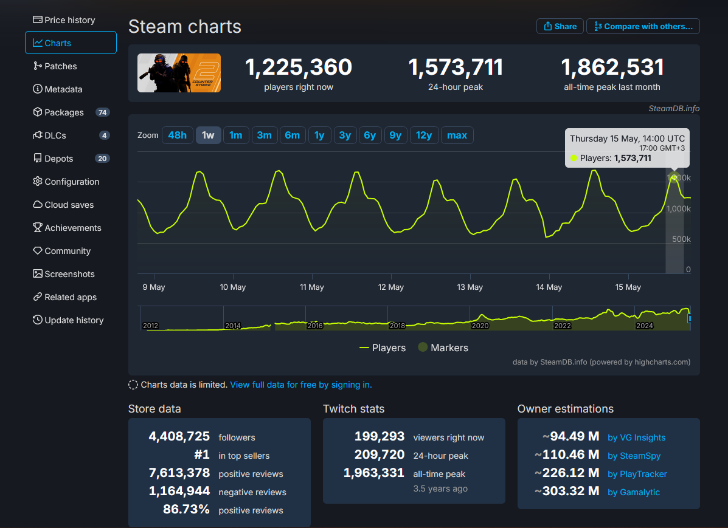This screenshot has height=528, width=728.
Task: Click the 1,862,531 all-time peak value
Action: coord(612,67)
